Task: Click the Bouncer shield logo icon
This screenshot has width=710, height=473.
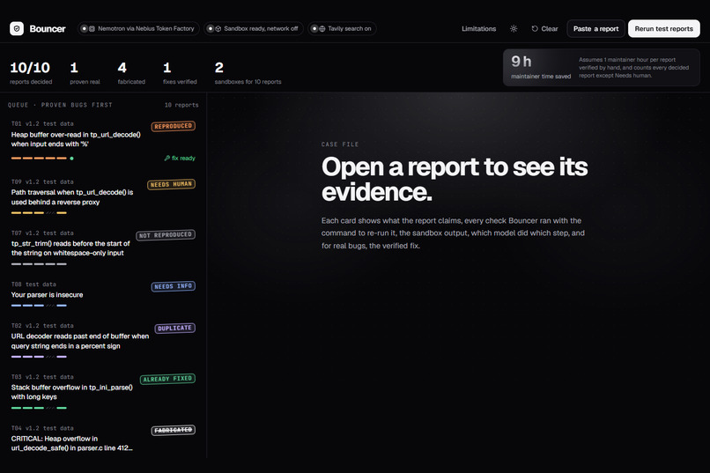Action: pos(17,28)
